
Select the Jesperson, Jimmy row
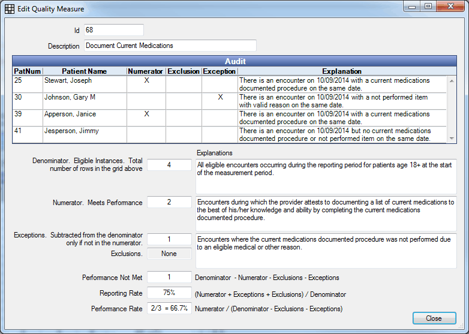tap(84, 131)
